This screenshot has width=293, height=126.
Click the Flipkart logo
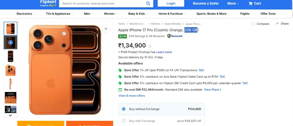click(48, 3)
